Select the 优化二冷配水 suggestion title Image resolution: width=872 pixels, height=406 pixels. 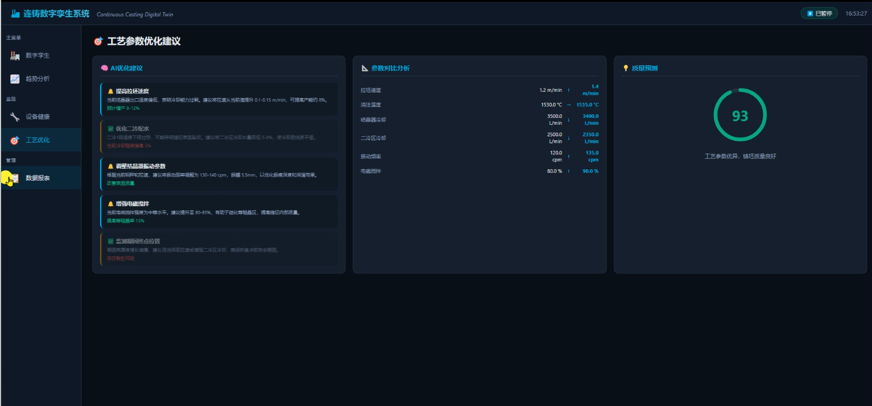132,129
